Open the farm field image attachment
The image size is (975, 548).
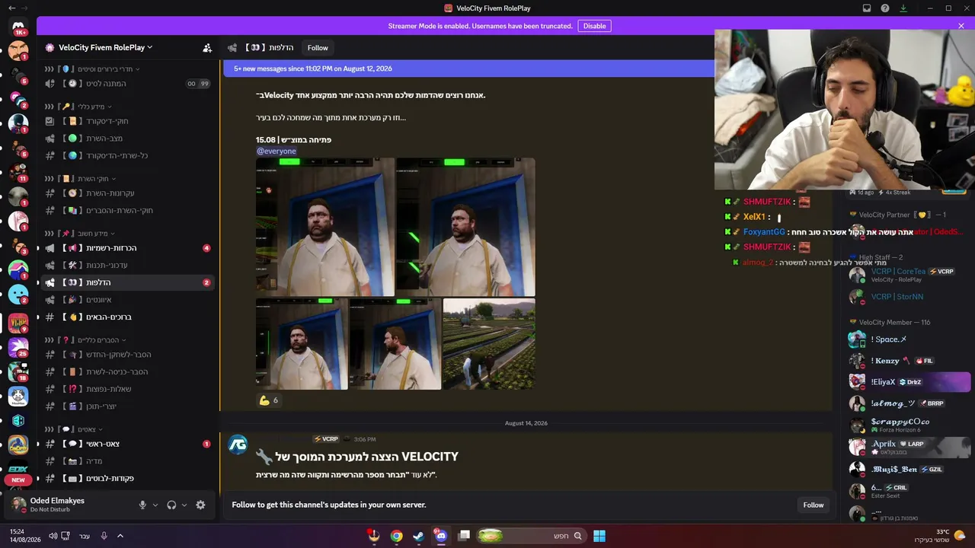click(x=489, y=344)
